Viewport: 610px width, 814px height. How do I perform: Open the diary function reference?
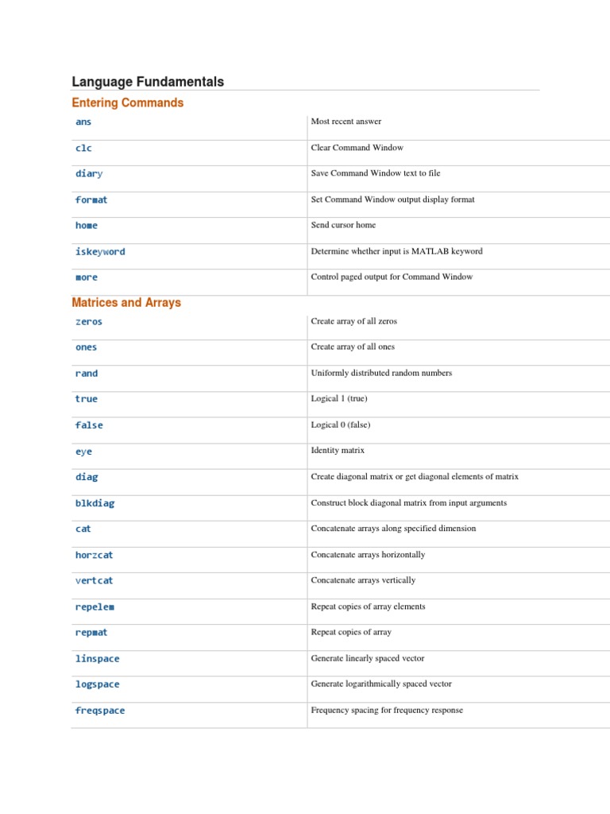[89, 174]
